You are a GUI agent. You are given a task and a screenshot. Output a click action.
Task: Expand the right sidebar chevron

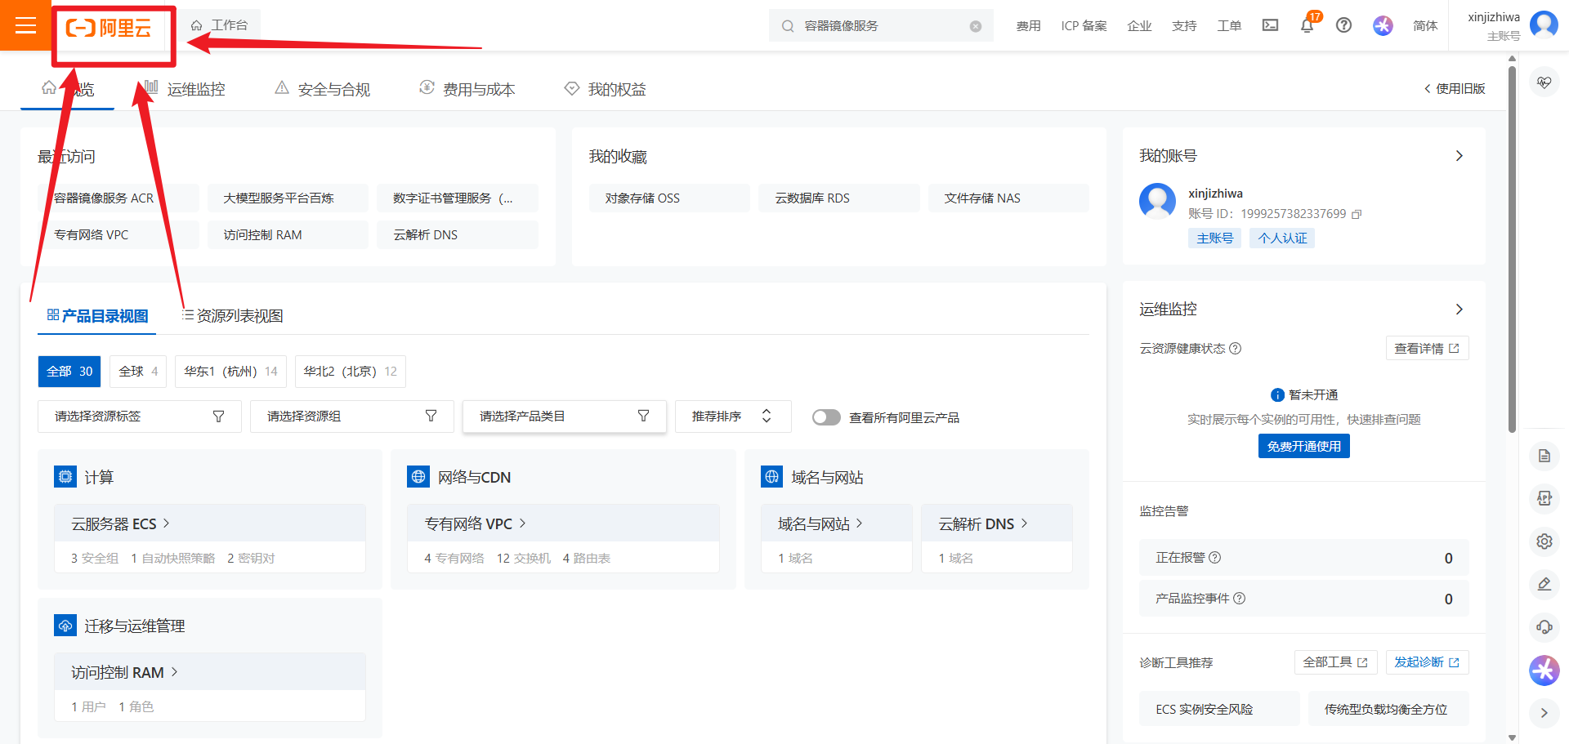coord(1544,713)
